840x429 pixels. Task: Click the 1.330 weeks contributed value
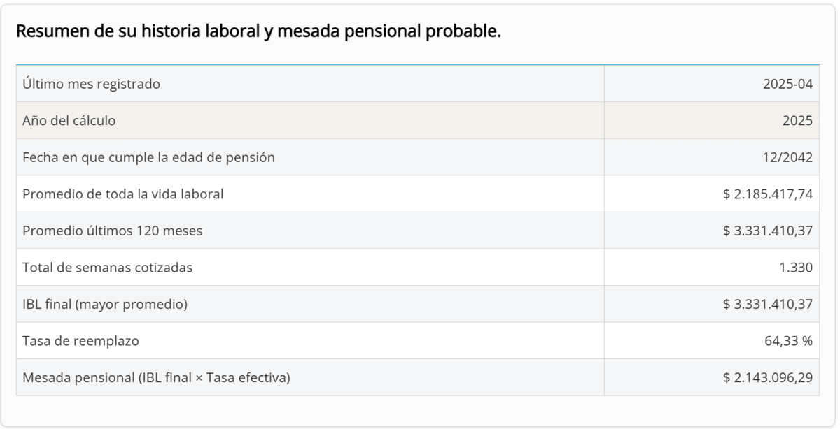pos(796,267)
